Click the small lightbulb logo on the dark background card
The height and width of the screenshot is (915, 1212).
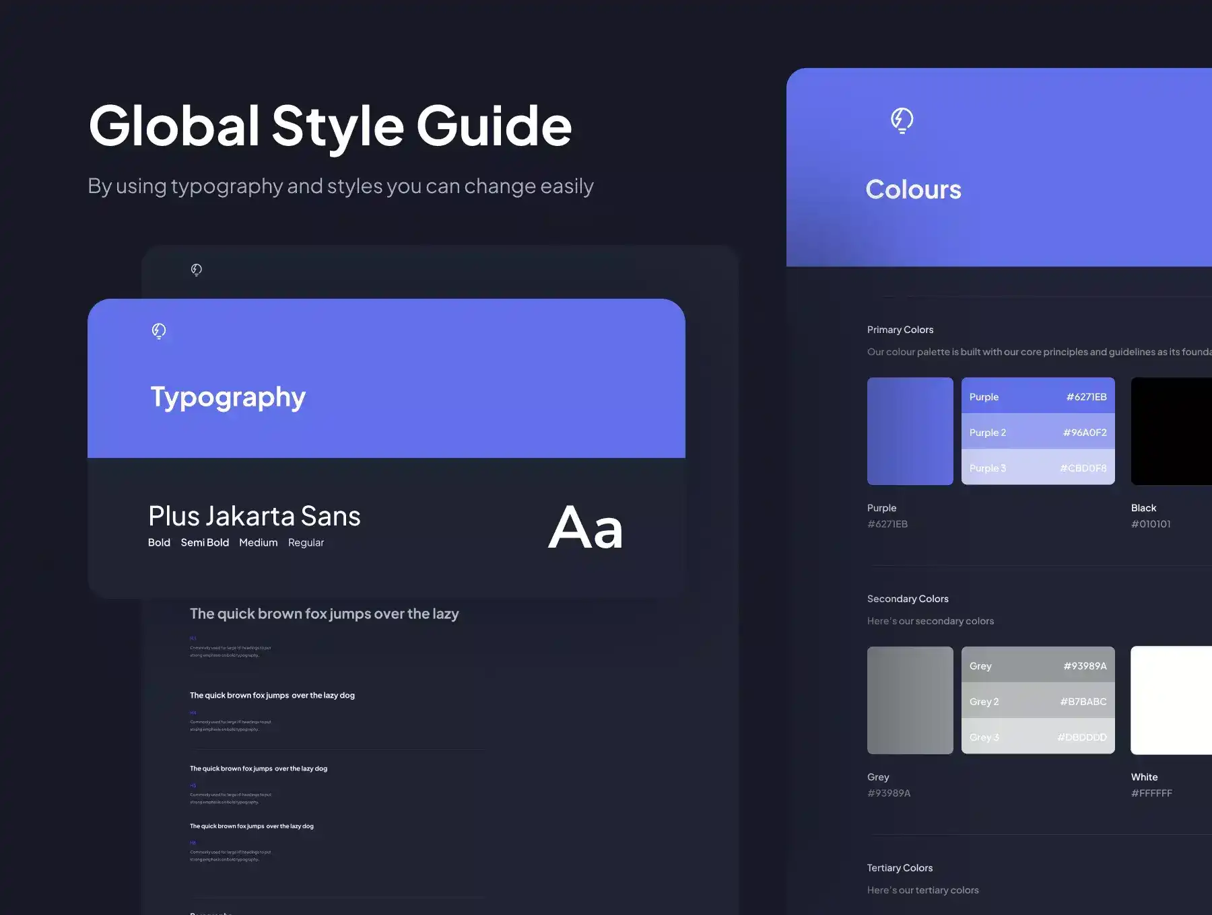click(x=196, y=270)
